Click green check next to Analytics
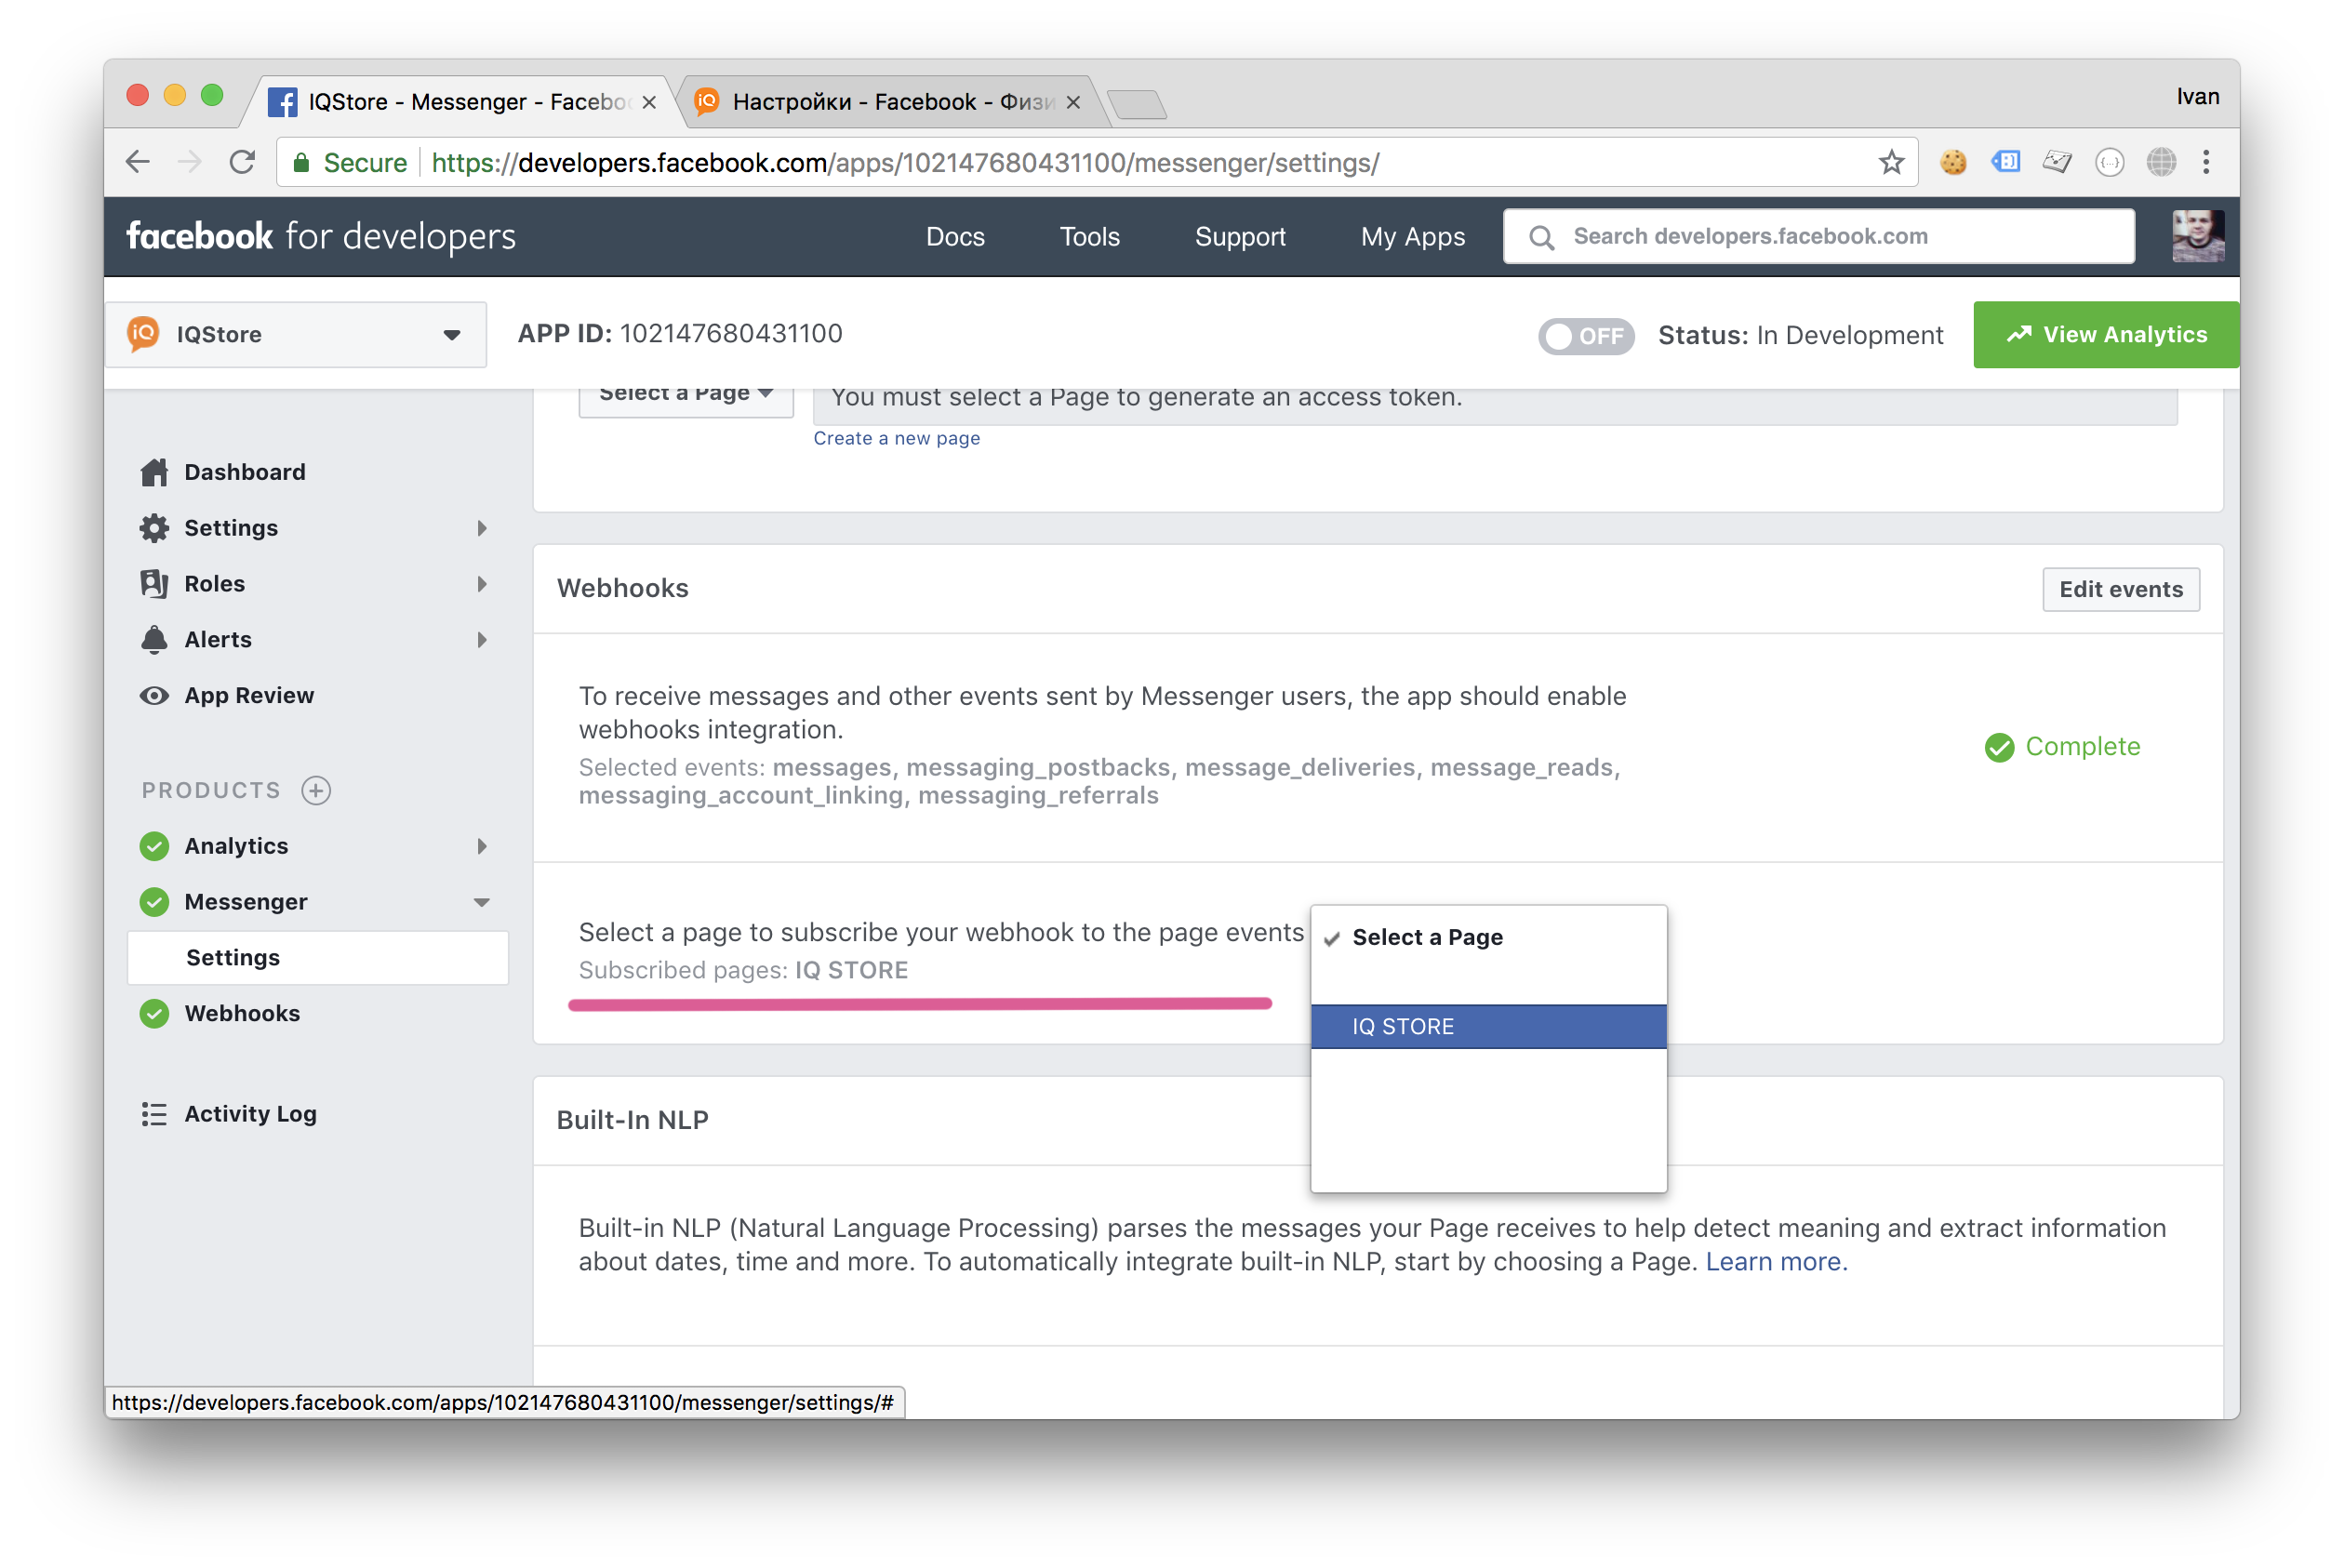 click(x=154, y=846)
